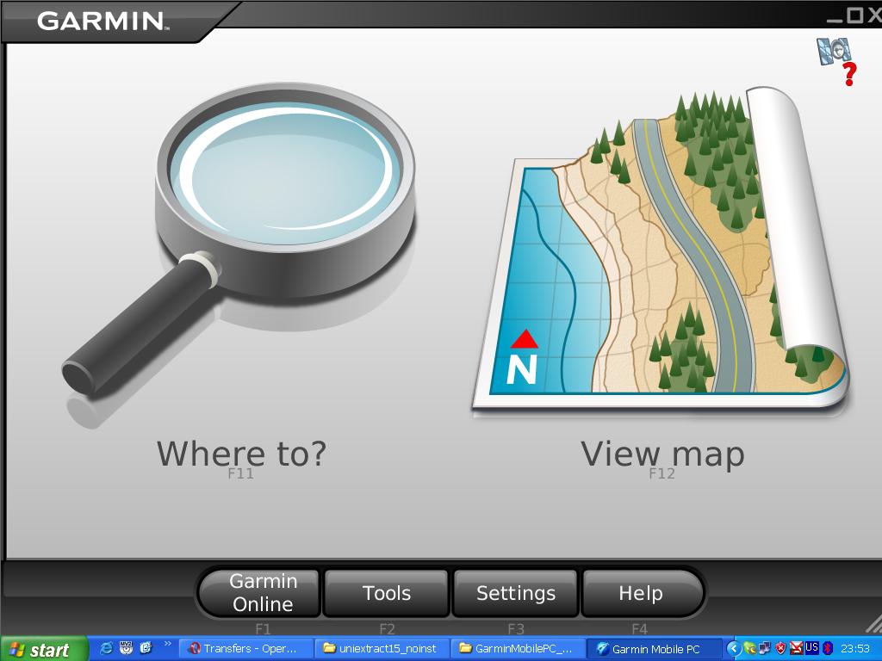Open the Windows start menu
The image size is (882, 661).
pos(44,649)
